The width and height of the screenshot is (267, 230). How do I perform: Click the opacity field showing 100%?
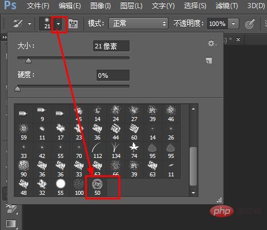pos(218,24)
